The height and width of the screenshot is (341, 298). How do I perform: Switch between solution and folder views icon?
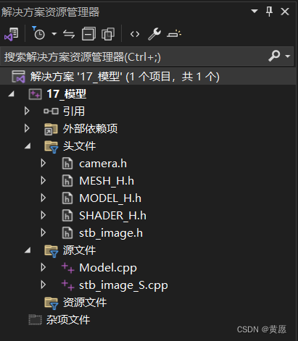click(x=11, y=34)
